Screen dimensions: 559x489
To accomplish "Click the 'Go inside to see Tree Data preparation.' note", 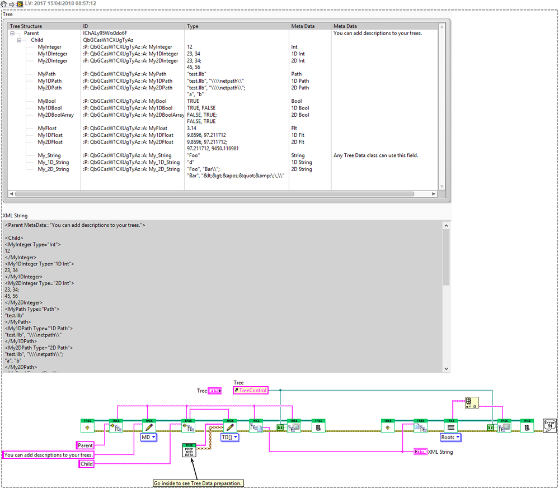I will (x=198, y=483).
